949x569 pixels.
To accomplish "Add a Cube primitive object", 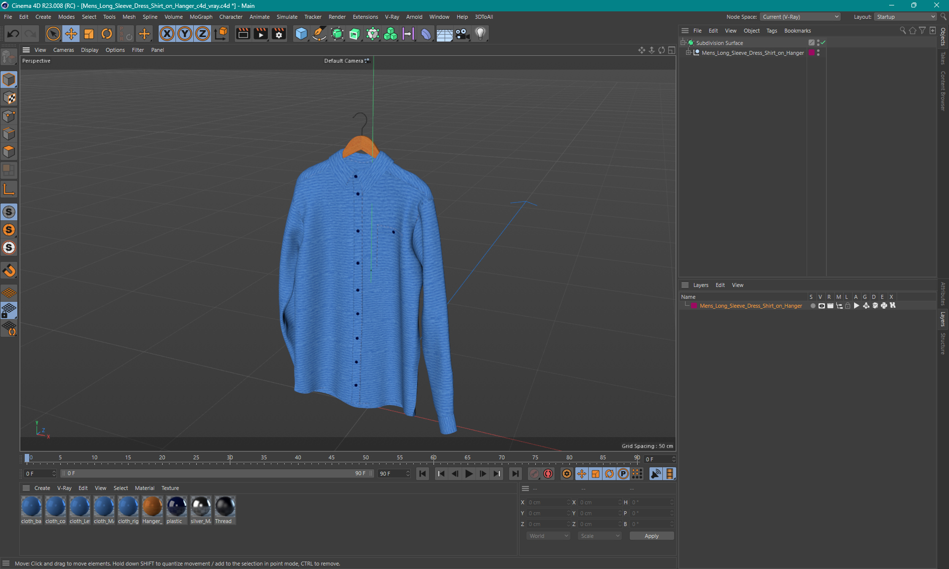I will (x=301, y=34).
